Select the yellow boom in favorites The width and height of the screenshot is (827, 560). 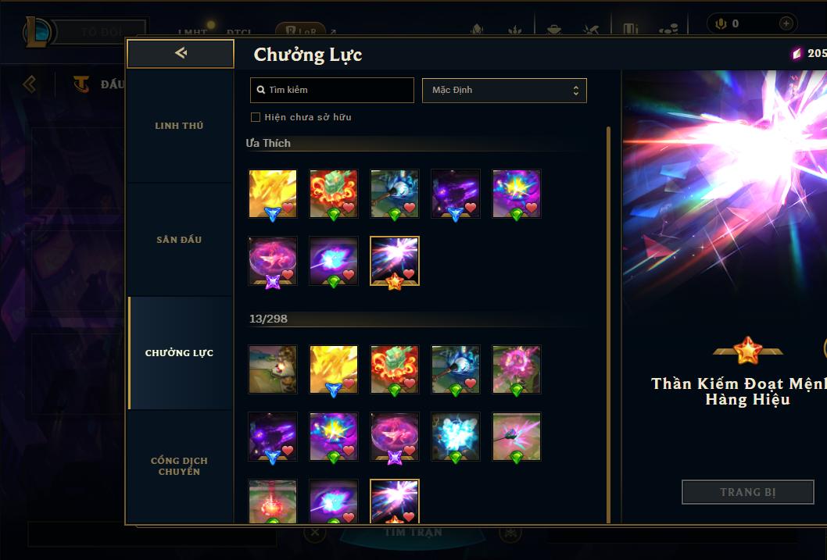click(273, 194)
